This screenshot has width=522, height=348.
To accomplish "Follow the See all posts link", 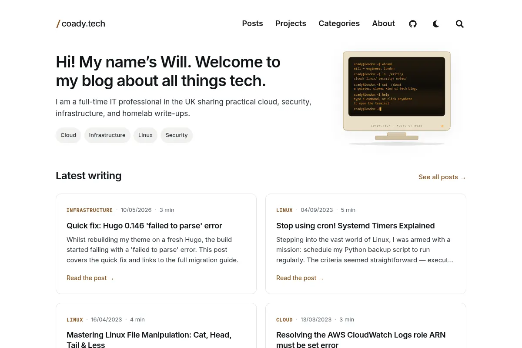I will (x=442, y=177).
